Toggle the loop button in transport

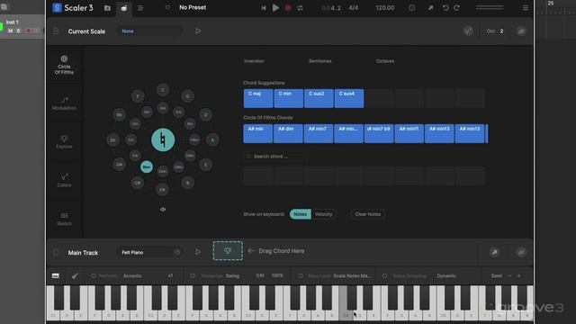click(300, 8)
